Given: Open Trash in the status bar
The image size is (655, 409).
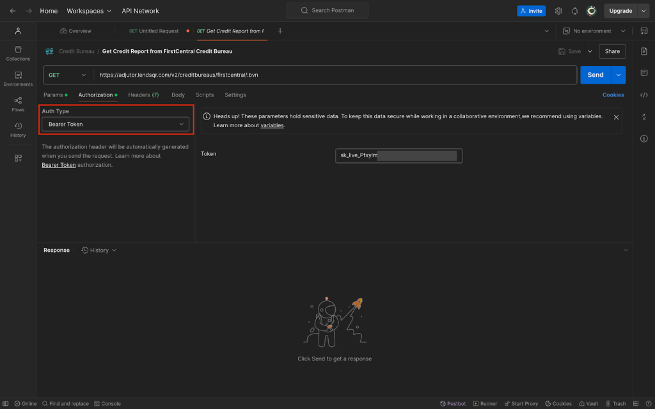Looking at the screenshot, I should point(616,404).
